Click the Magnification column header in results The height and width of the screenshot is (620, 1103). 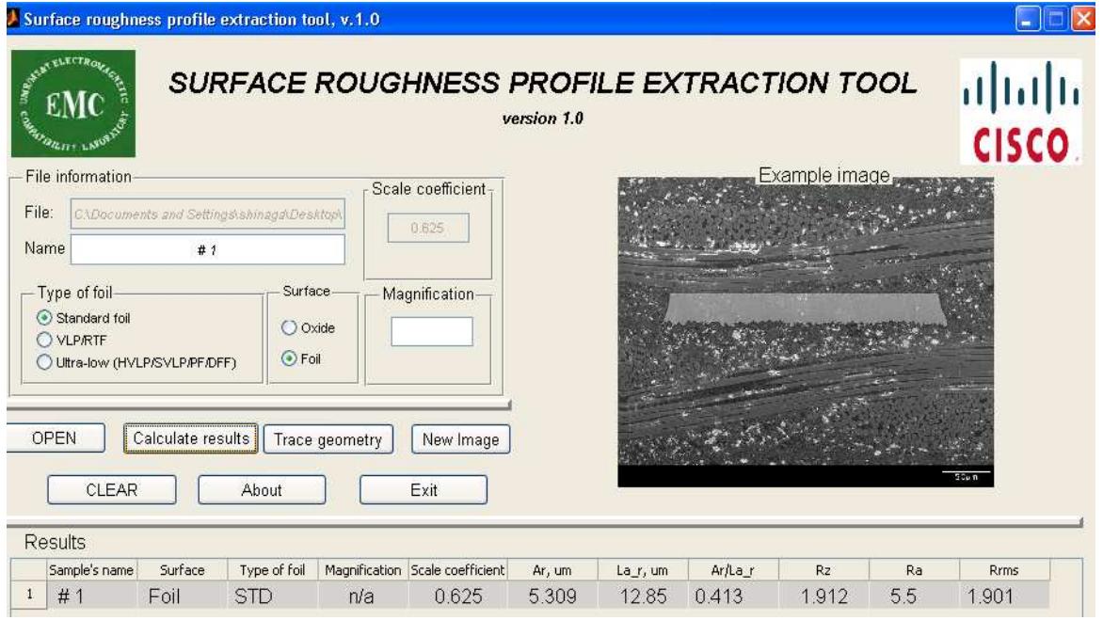[x=363, y=570]
